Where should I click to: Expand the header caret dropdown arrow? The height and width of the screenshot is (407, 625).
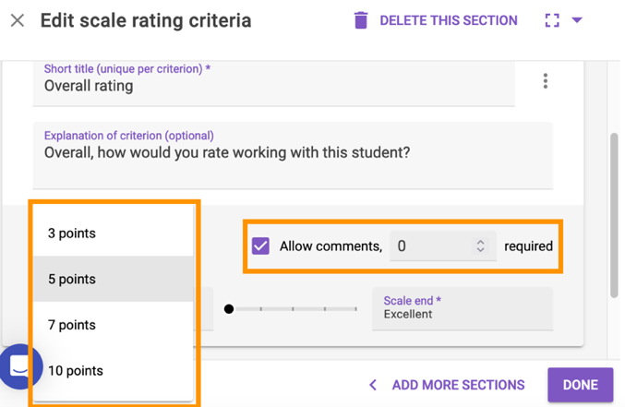[x=577, y=20]
